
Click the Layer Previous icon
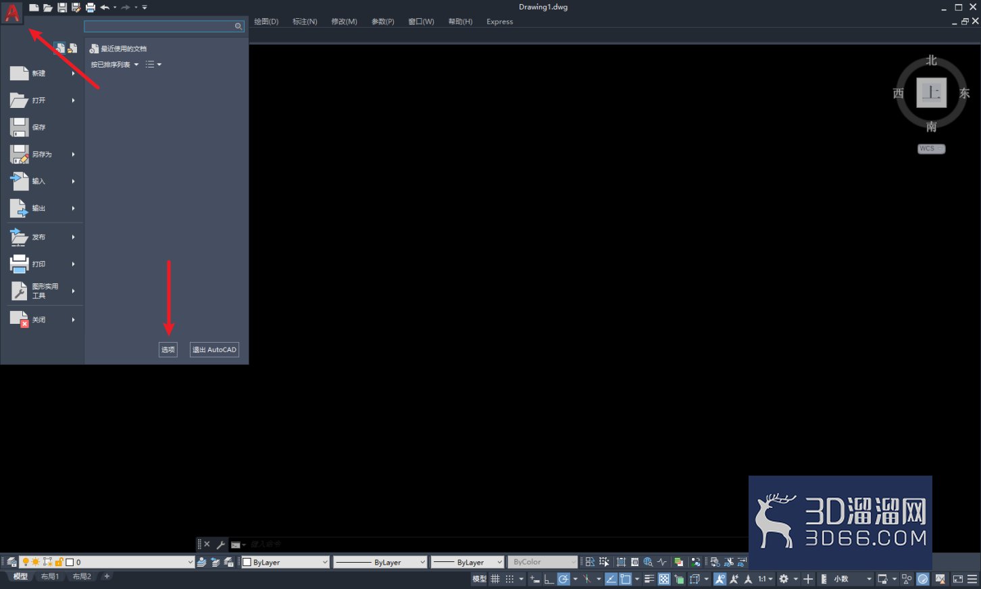coord(216,562)
